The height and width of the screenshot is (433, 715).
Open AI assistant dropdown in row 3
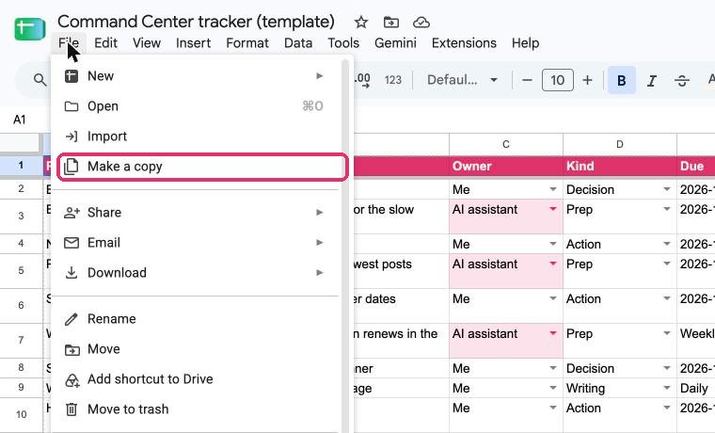[x=553, y=209]
